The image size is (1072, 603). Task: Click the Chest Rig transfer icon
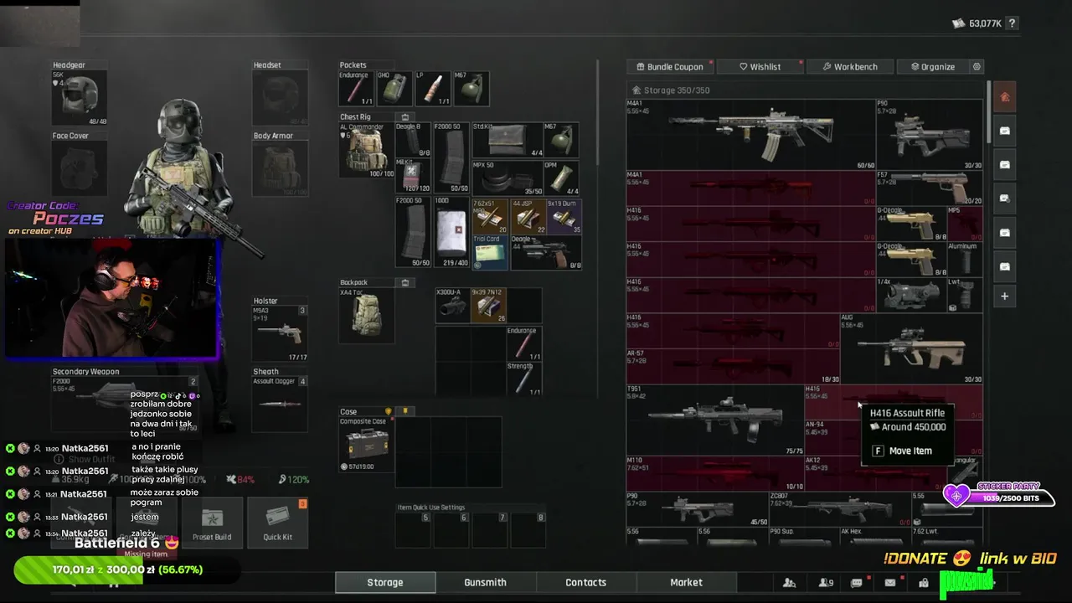(405, 117)
